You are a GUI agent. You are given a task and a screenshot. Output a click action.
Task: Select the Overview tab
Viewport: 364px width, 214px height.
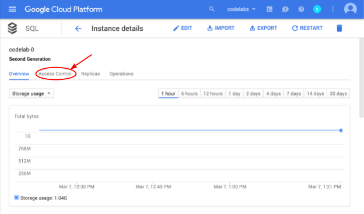[x=19, y=74]
